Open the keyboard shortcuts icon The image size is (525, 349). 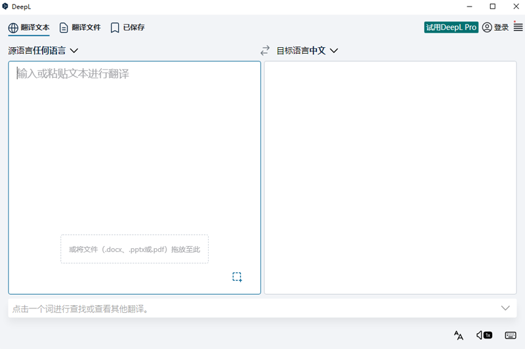[511, 335]
